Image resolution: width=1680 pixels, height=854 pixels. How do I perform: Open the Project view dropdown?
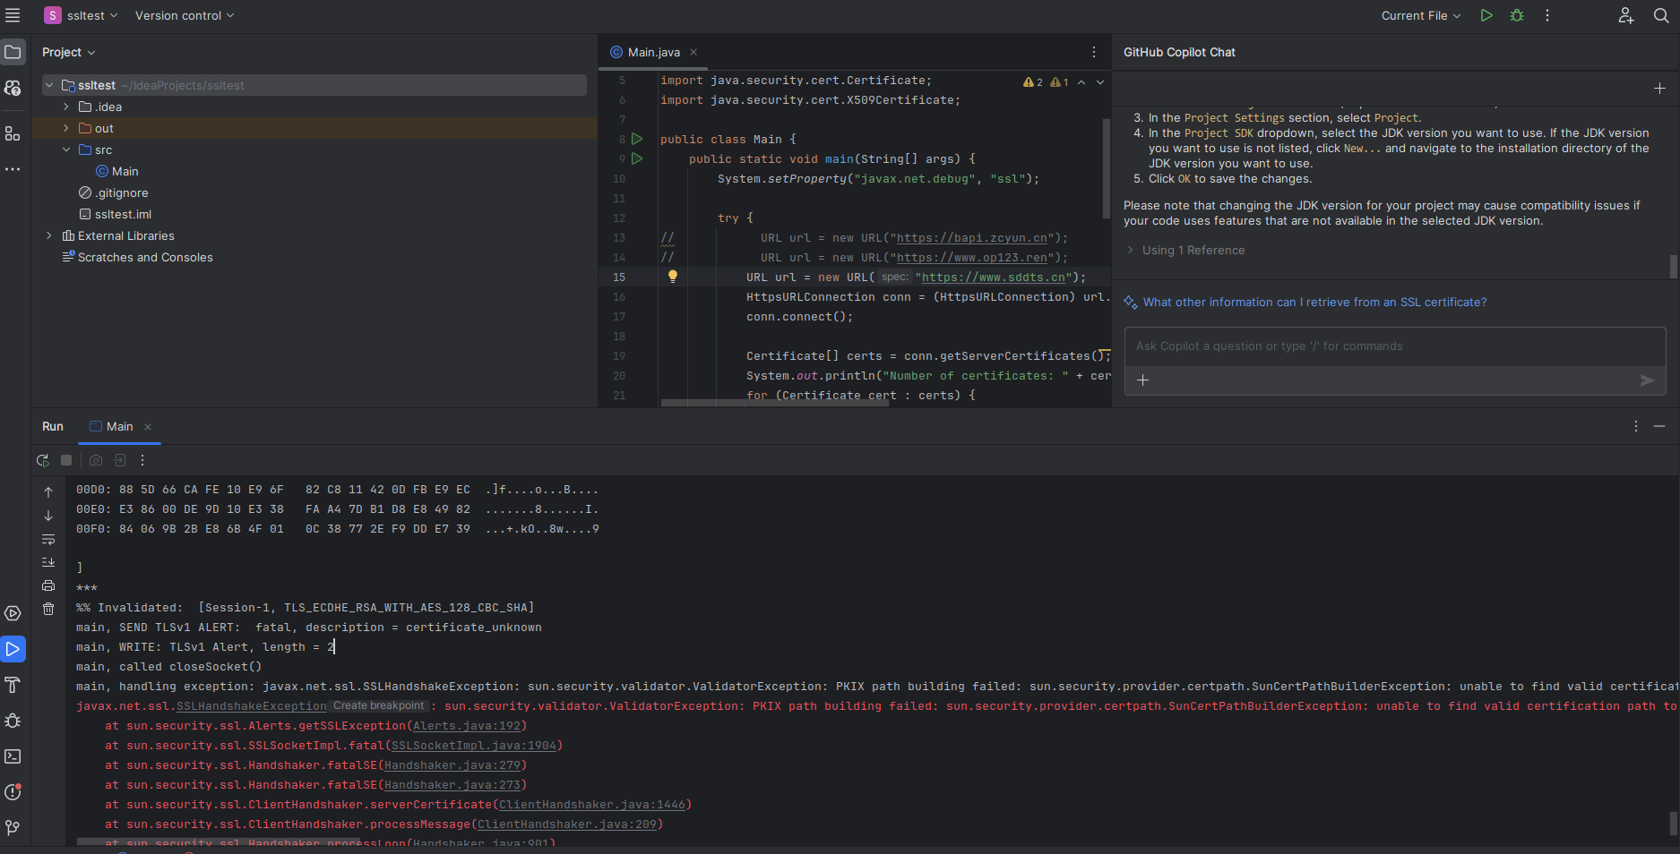pos(68,52)
